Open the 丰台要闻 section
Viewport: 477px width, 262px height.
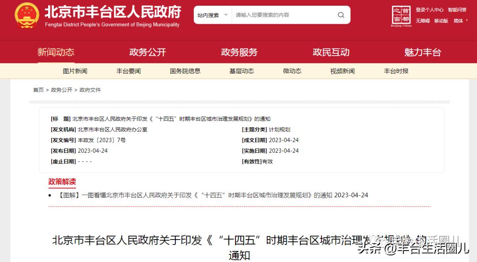129,70
